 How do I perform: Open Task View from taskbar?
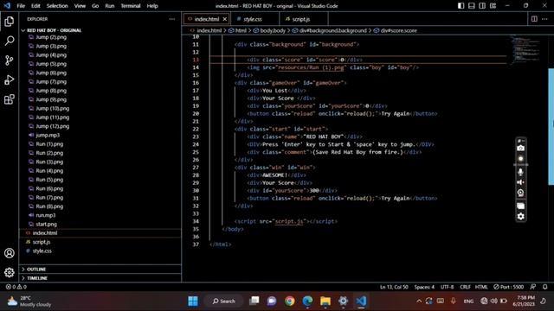point(254,301)
